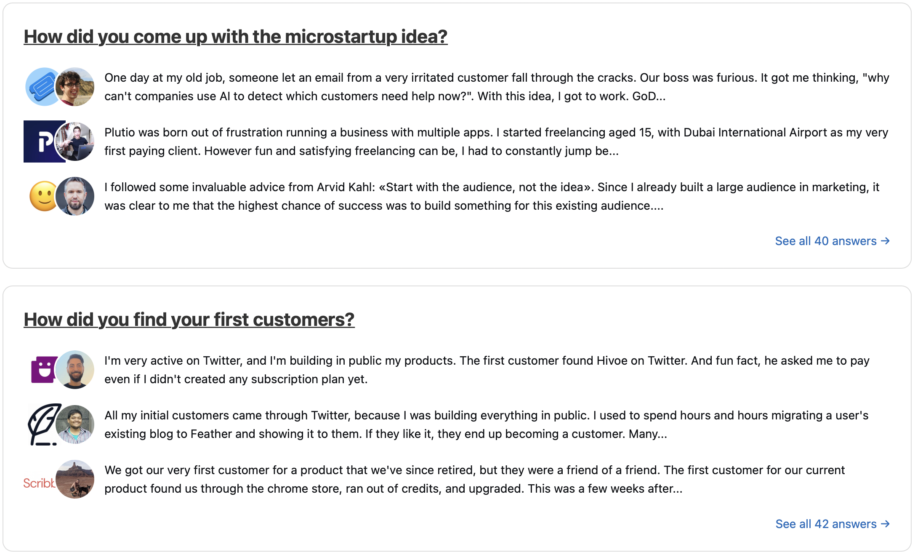Read the Plutio frustration answer text
The image size is (915, 555).
click(496, 141)
